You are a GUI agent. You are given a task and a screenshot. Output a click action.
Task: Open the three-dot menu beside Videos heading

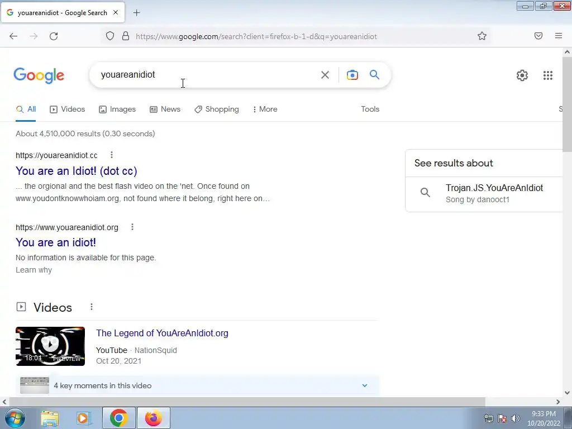(x=92, y=307)
